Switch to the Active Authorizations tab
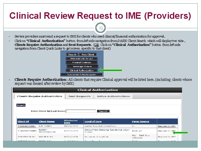This screenshot has height=151, width=201. click(x=113, y=96)
